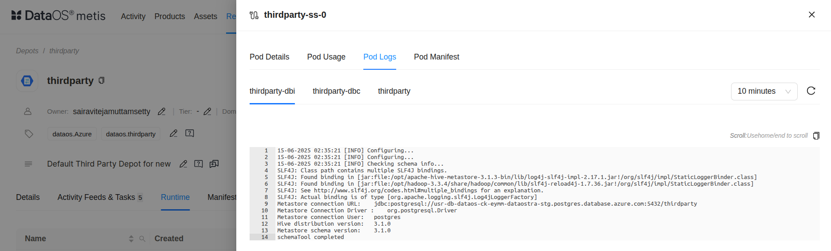Close the thirdparty-ss-0 panel
Viewport: 831px width, 251px height.
[x=811, y=15]
